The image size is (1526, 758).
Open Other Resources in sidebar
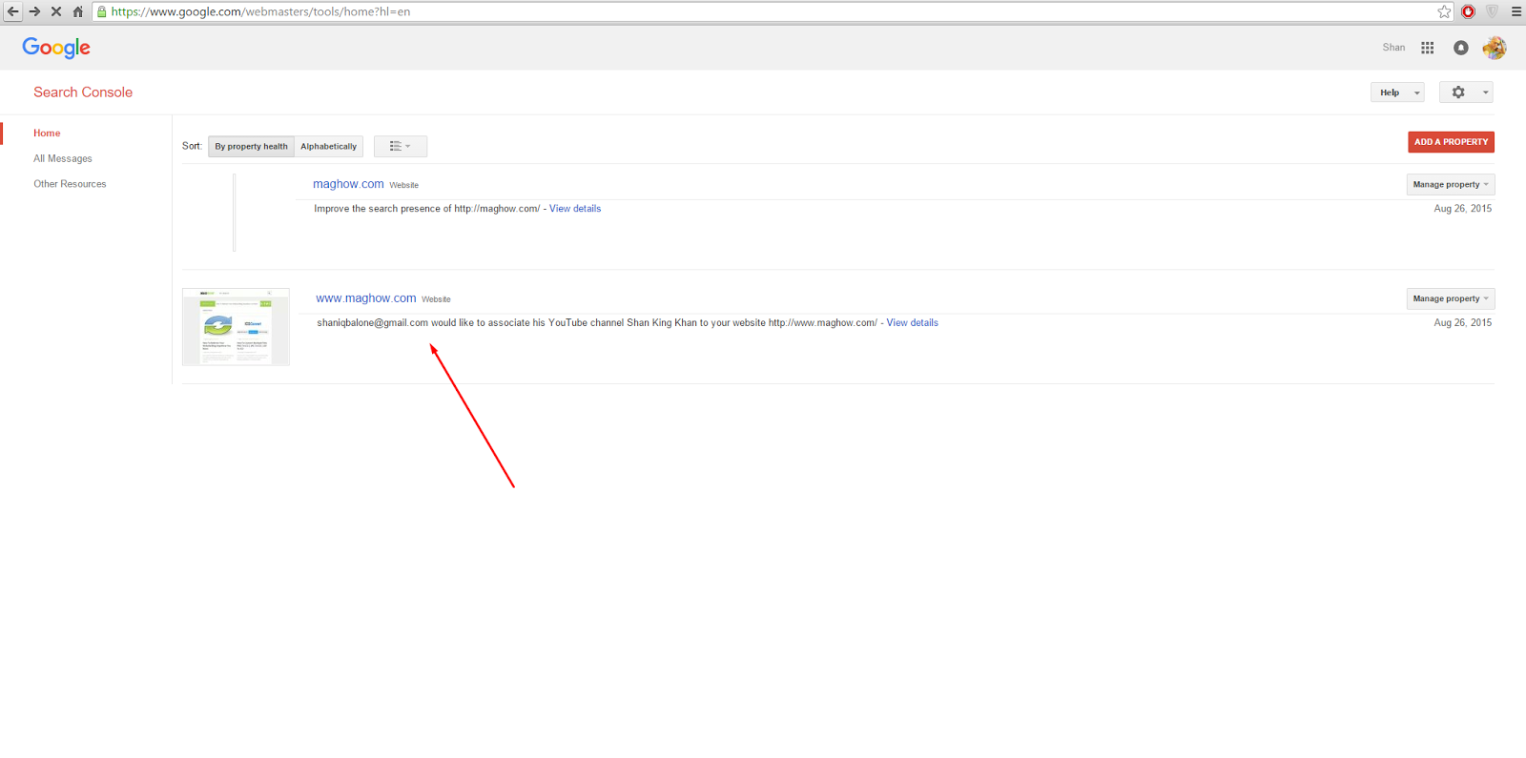[70, 184]
